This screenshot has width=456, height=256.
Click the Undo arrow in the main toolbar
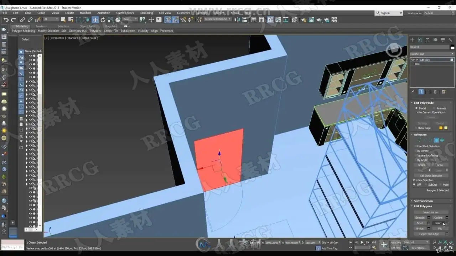pos(6,20)
